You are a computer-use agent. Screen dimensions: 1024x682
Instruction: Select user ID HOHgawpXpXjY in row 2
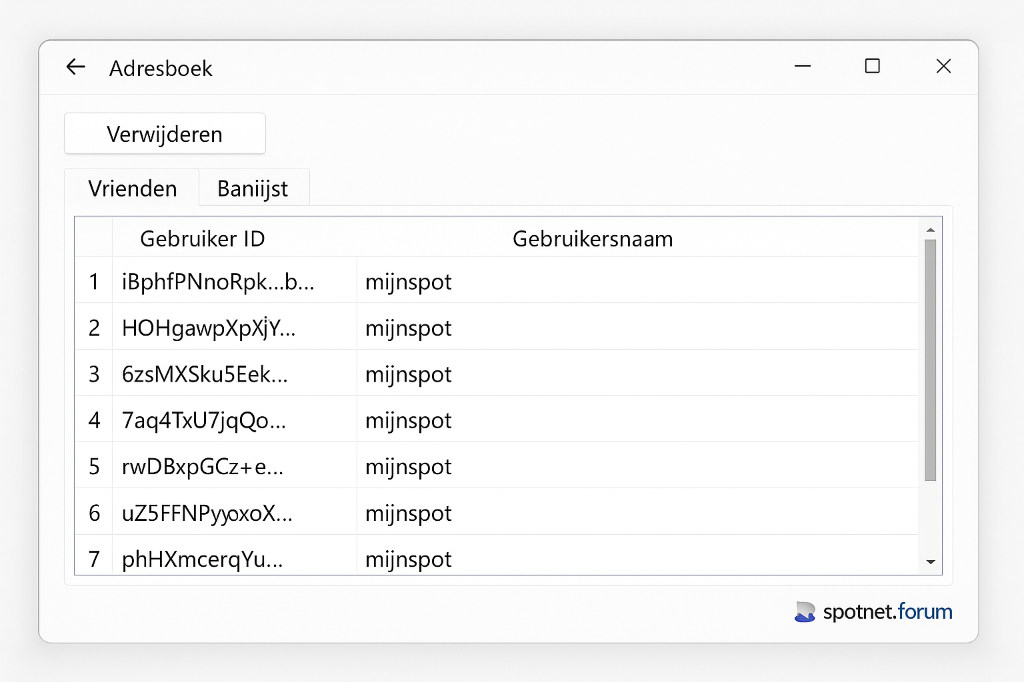coord(208,328)
